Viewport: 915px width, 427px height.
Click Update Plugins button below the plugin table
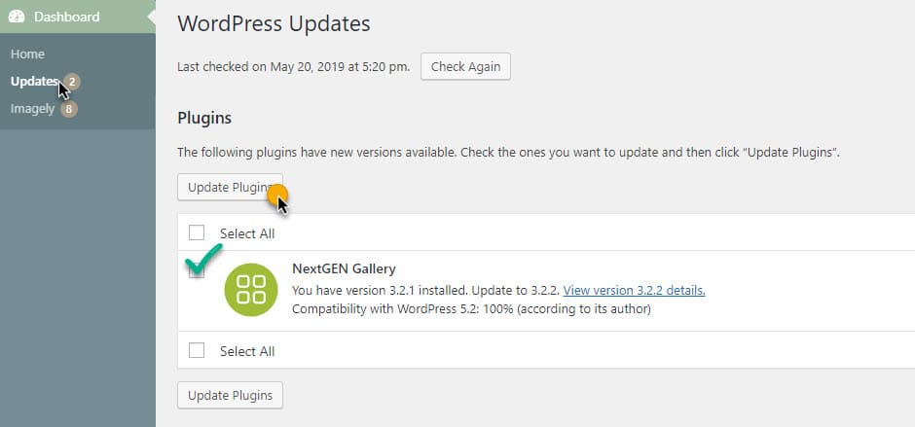[230, 396]
